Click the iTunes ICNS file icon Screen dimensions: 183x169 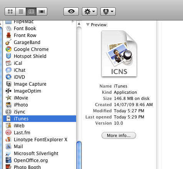(8, 119)
